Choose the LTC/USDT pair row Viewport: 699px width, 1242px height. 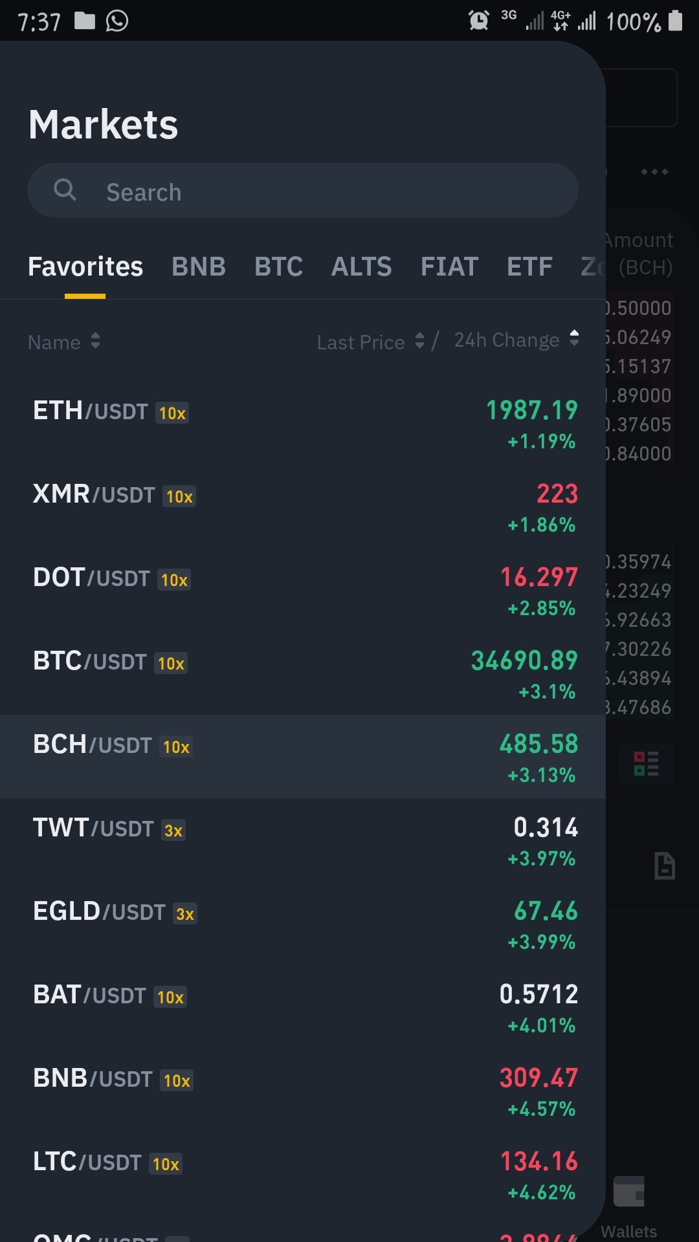tap(303, 1175)
